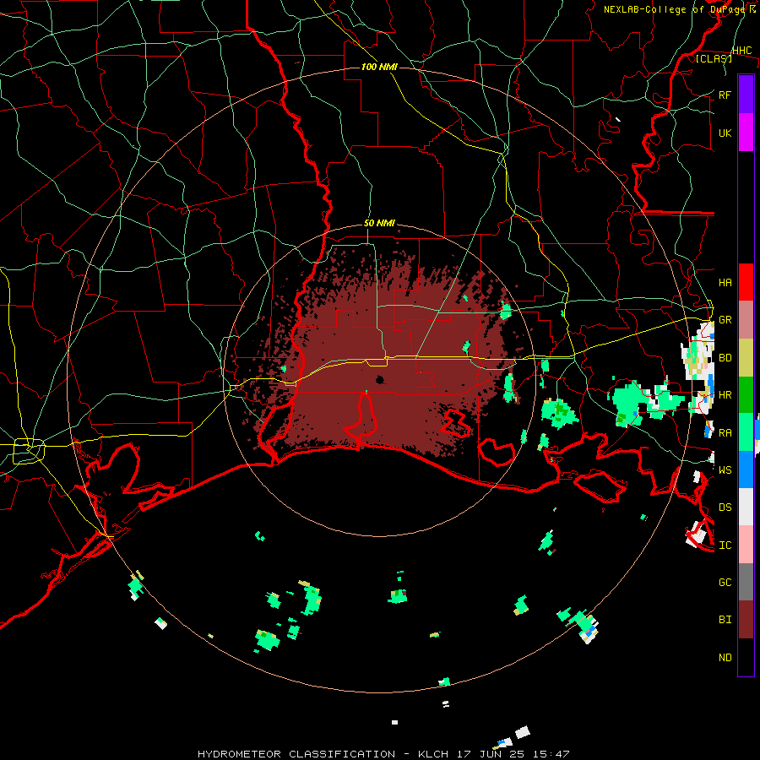Click the "BI" legend label
This screenshot has width=760, height=760.
pos(725,620)
